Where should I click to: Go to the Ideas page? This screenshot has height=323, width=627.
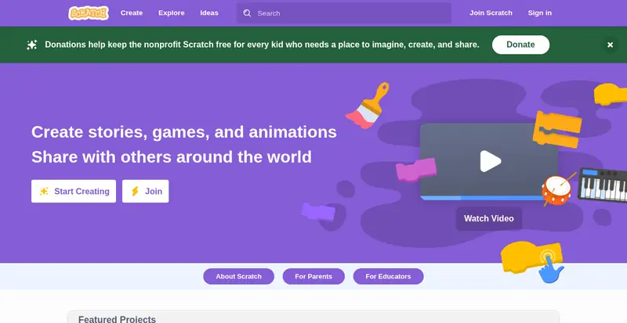click(x=209, y=13)
